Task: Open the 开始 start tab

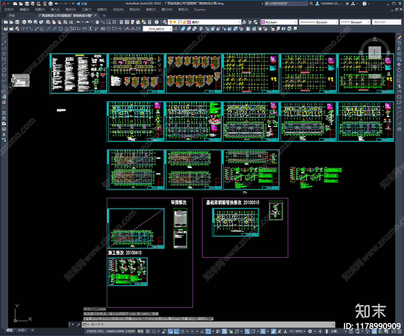Action: [12, 16]
